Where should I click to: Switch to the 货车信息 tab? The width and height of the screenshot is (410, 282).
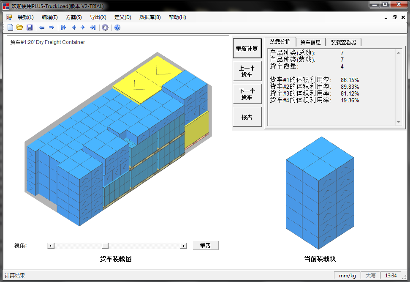(311, 42)
